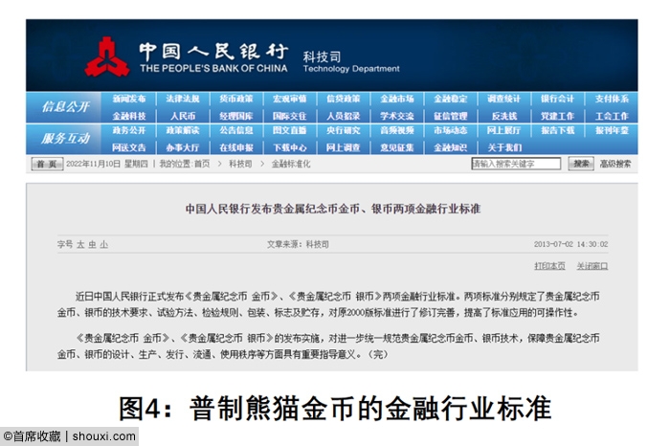Click the article timestamp 2013-07-02 14:30:02
The width and height of the screenshot is (670, 446).
tap(570, 244)
